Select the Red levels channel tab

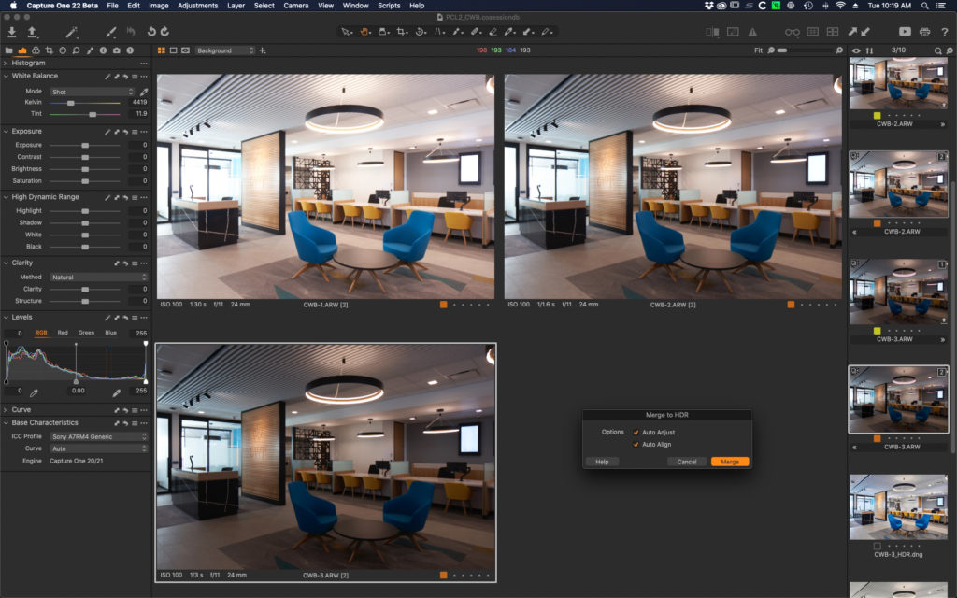pyautogui.click(x=63, y=333)
